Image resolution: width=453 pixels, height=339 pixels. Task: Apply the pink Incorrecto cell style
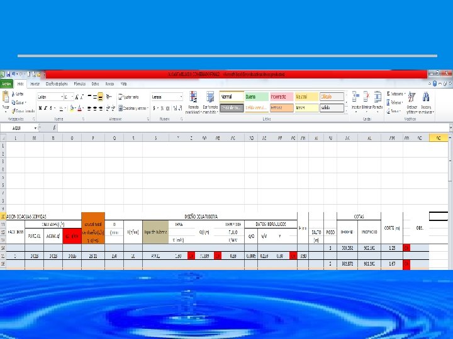[281, 97]
